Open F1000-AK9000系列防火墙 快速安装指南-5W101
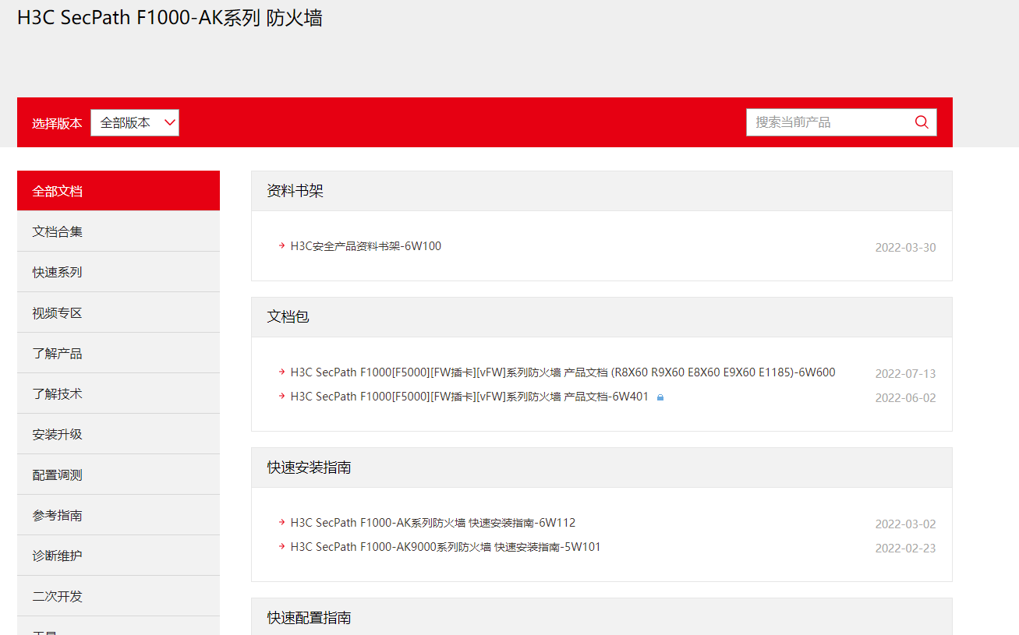 point(445,547)
